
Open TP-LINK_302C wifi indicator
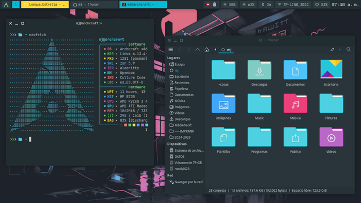click(x=293, y=5)
